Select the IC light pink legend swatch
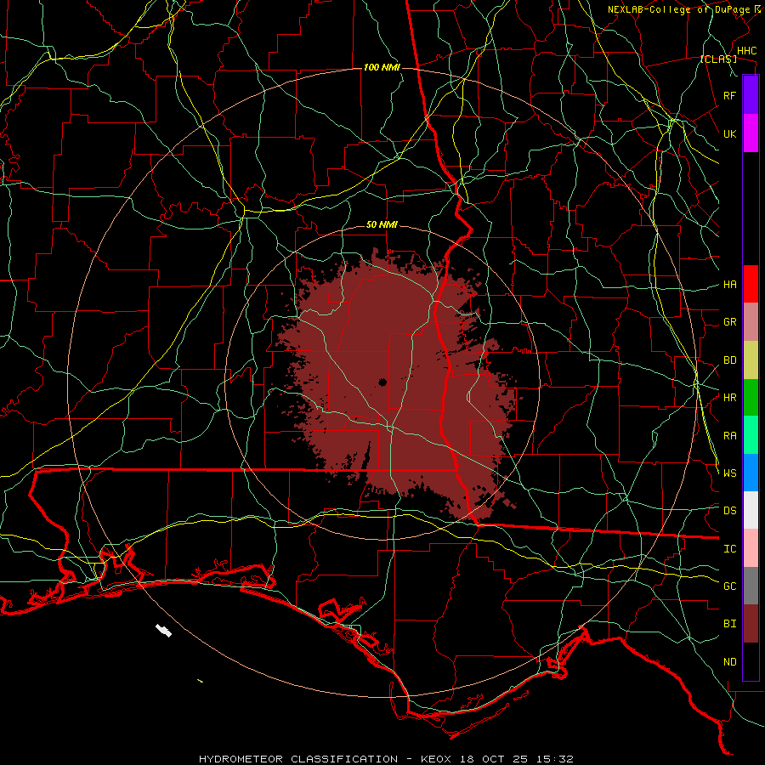The image size is (765, 765). (751, 548)
